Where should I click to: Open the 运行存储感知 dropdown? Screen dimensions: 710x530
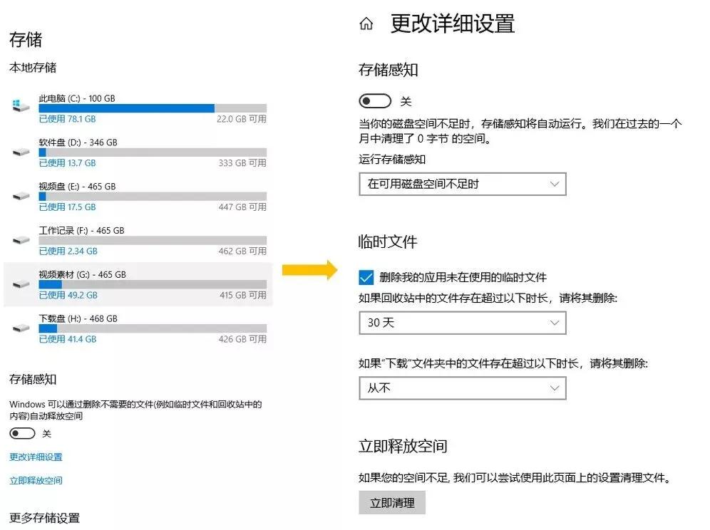click(x=462, y=184)
